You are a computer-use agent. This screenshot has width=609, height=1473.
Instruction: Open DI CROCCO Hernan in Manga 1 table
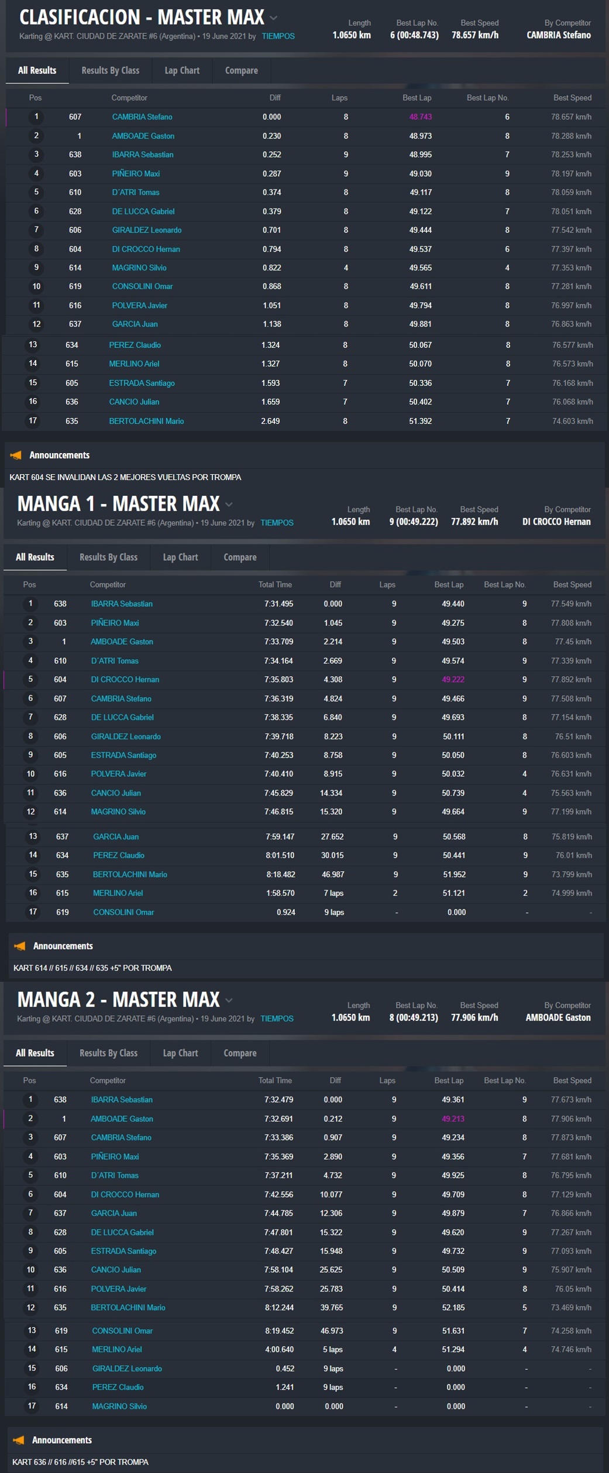pos(125,680)
